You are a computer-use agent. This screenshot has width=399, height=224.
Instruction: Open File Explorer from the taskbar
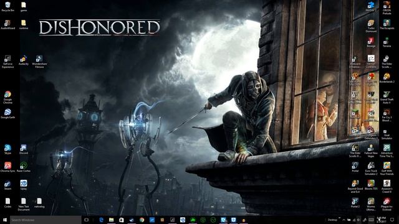click(x=112, y=220)
